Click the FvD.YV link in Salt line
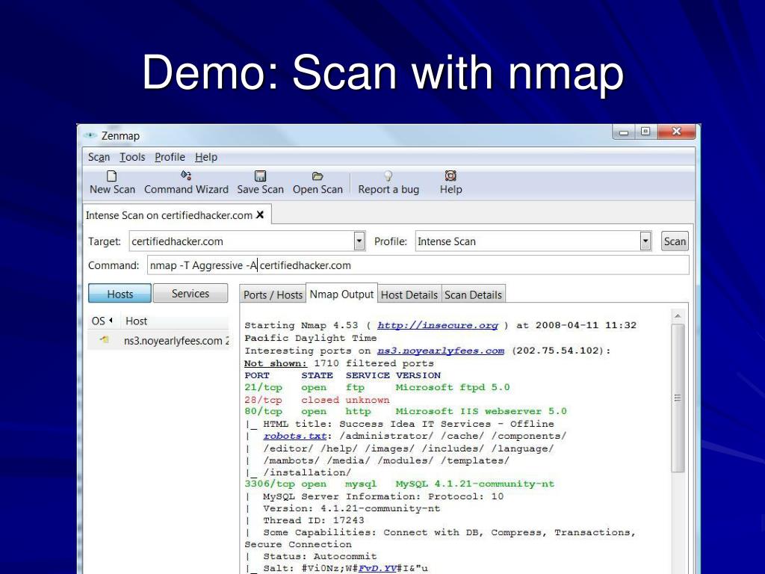The width and height of the screenshot is (765, 574). [377, 569]
